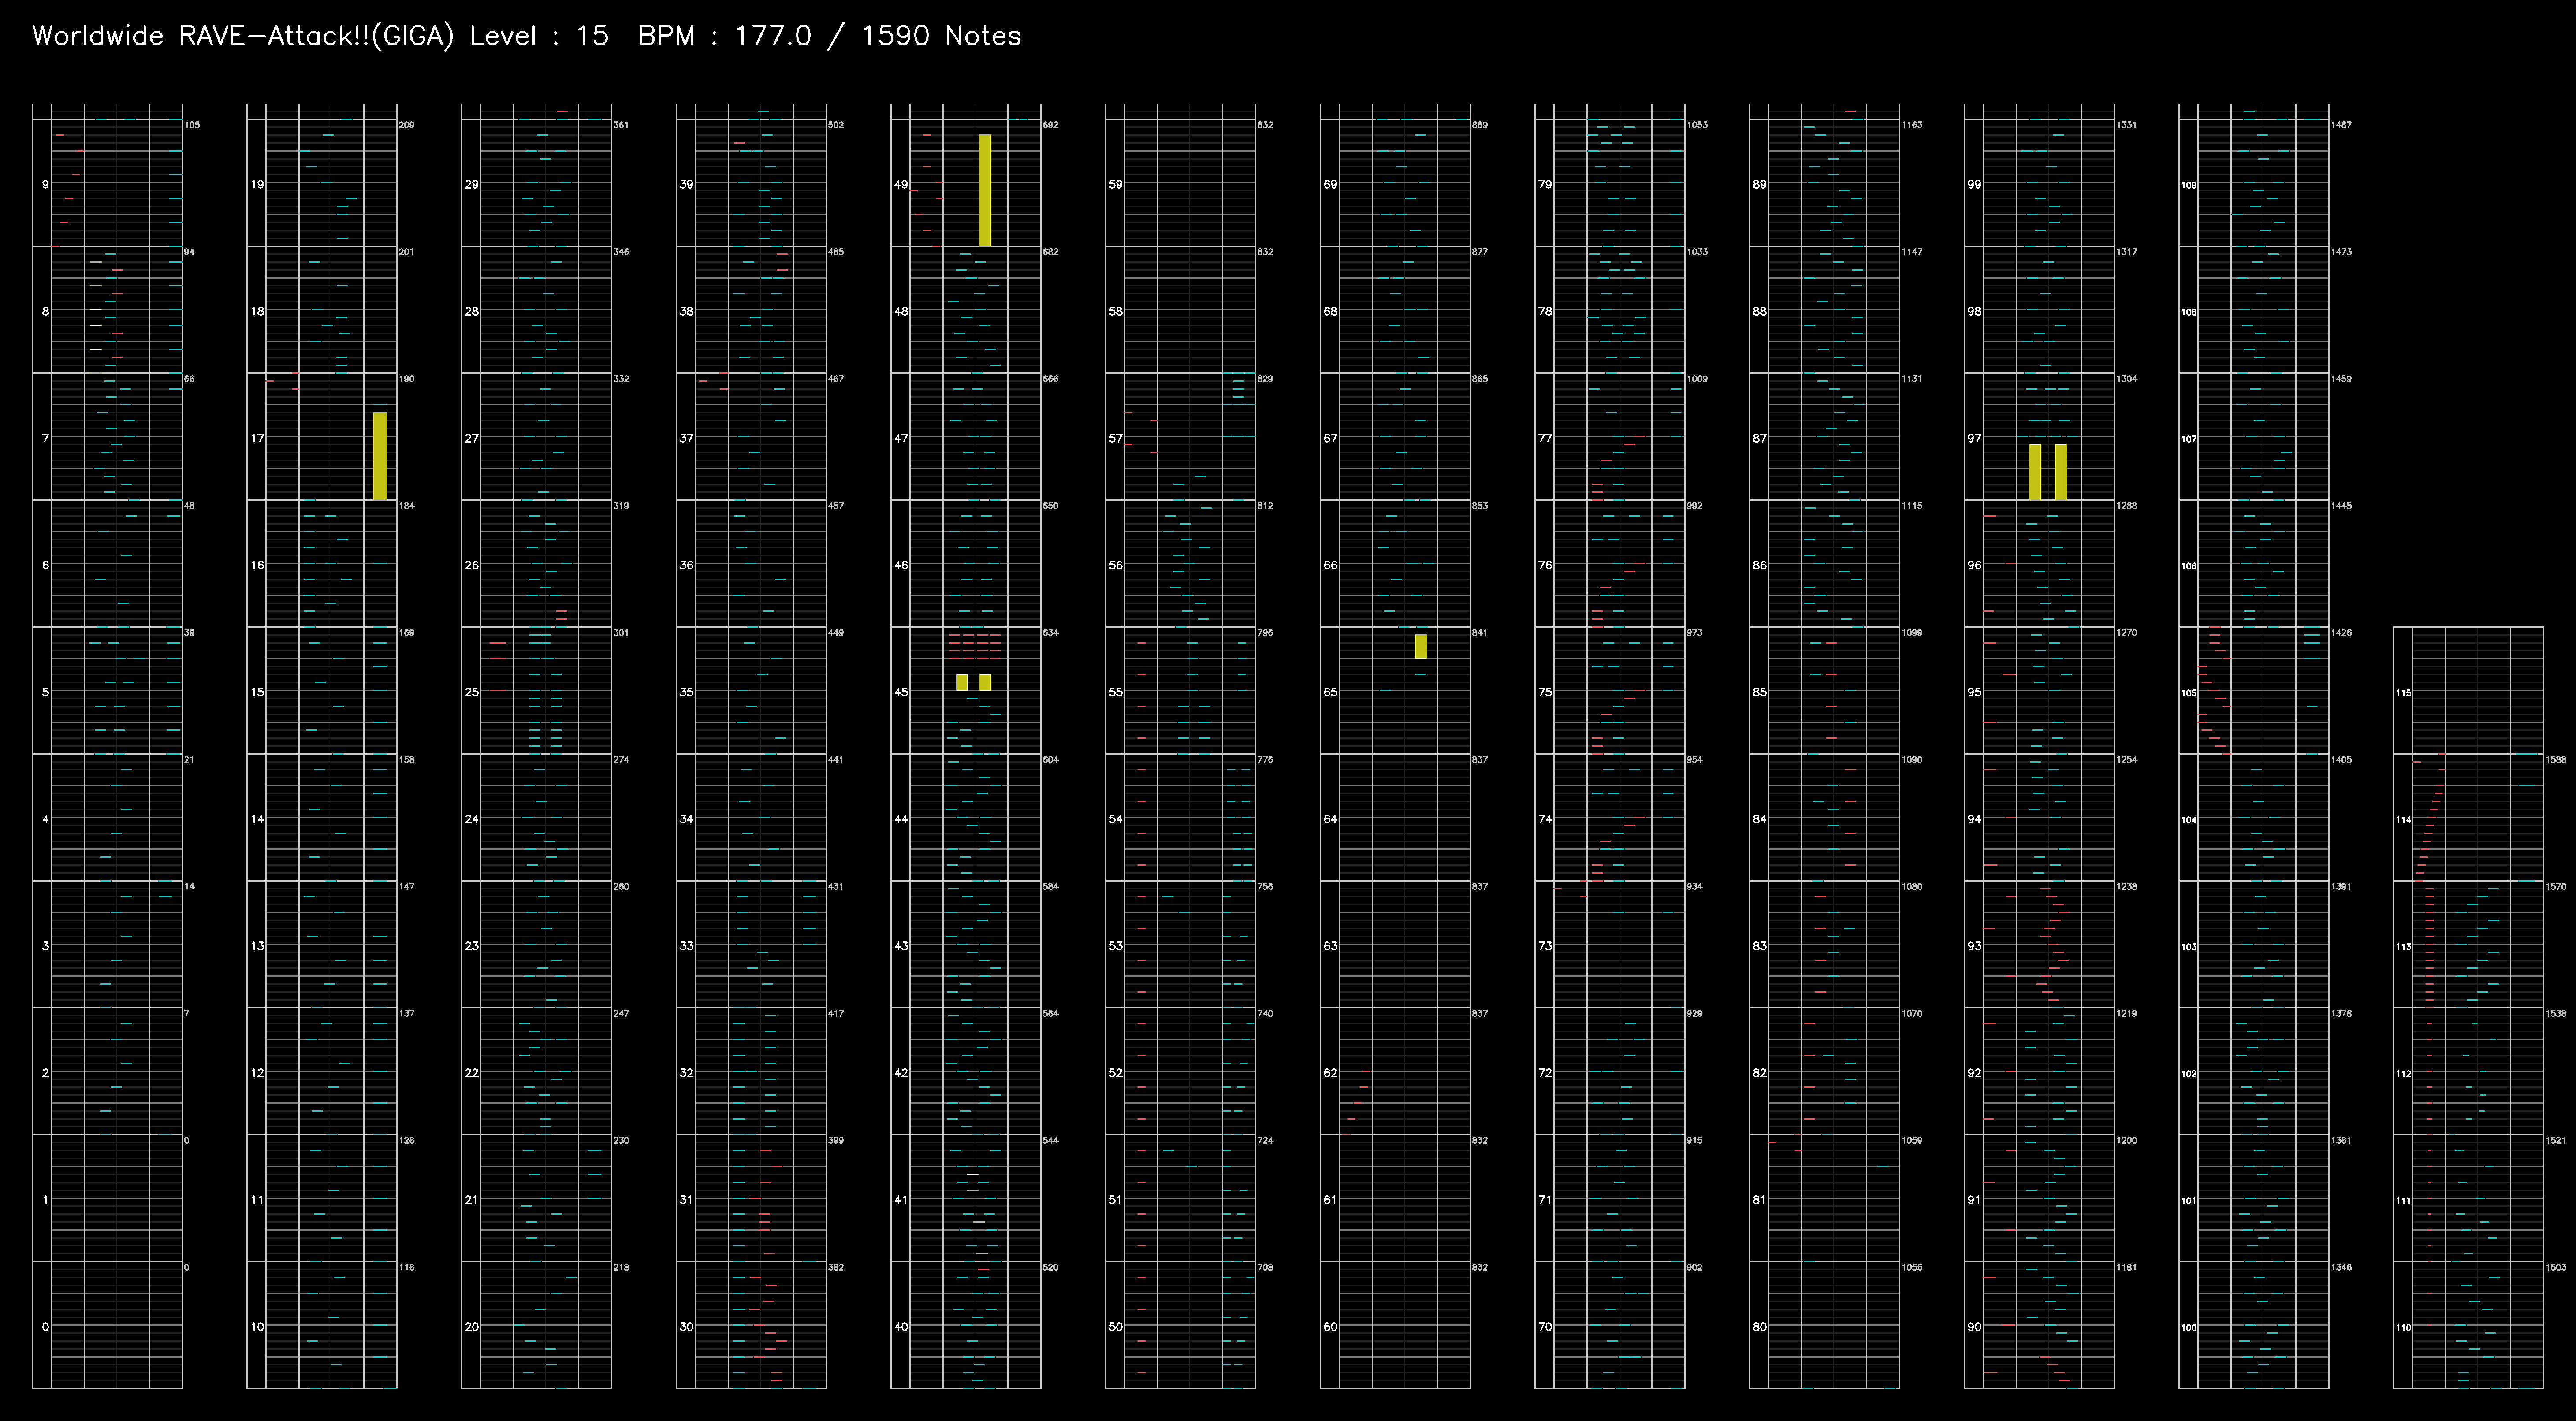Select the yellow long note in measure 17

point(380,456)
